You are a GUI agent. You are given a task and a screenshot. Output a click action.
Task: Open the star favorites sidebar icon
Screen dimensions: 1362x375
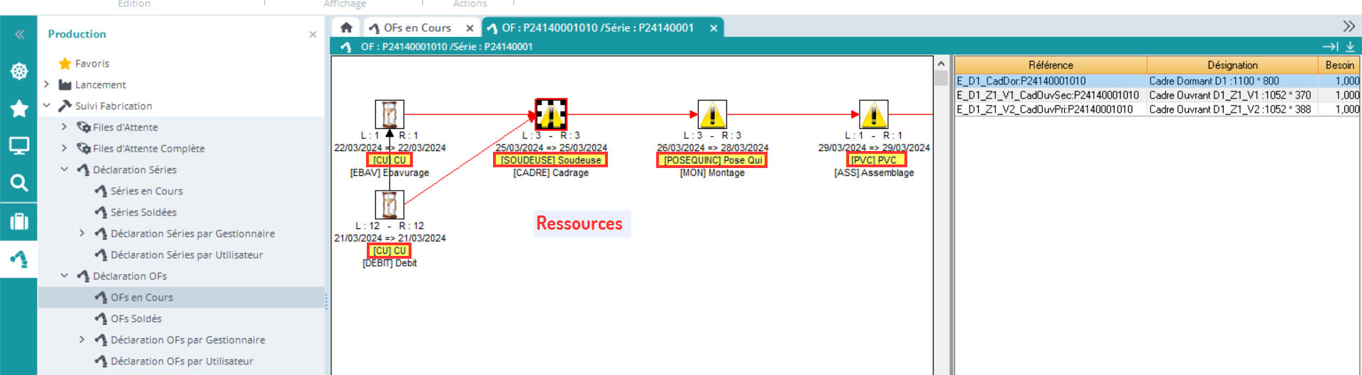coord(19,108)
